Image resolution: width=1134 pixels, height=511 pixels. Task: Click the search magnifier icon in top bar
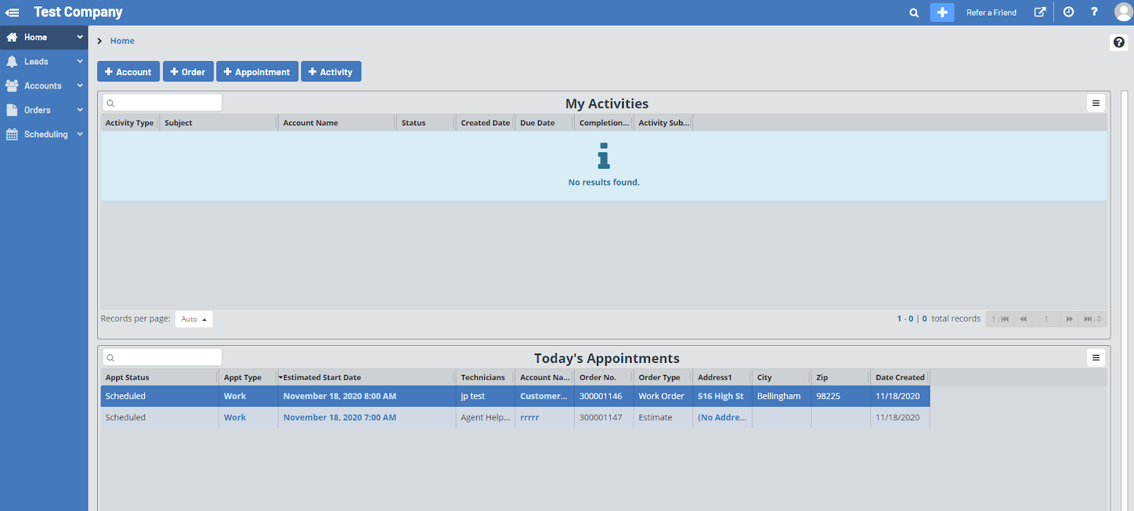tap(914, 13)
